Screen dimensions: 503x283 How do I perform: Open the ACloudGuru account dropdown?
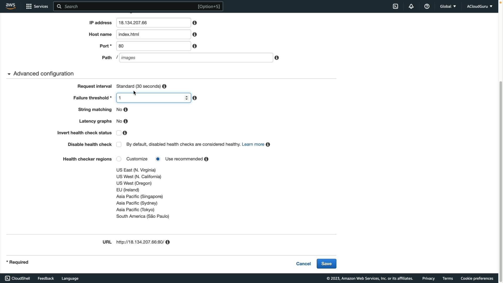pos(479,6)
